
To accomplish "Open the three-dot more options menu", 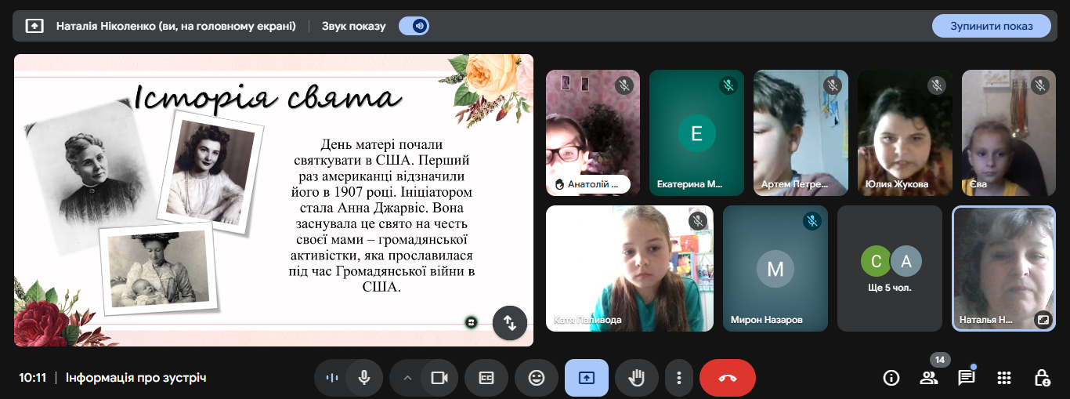I will pos(679,378).
